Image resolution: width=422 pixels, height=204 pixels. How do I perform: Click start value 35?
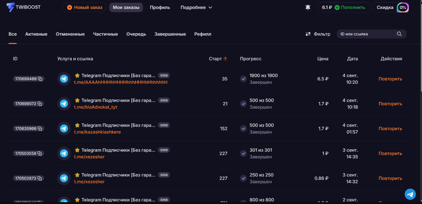225,79
